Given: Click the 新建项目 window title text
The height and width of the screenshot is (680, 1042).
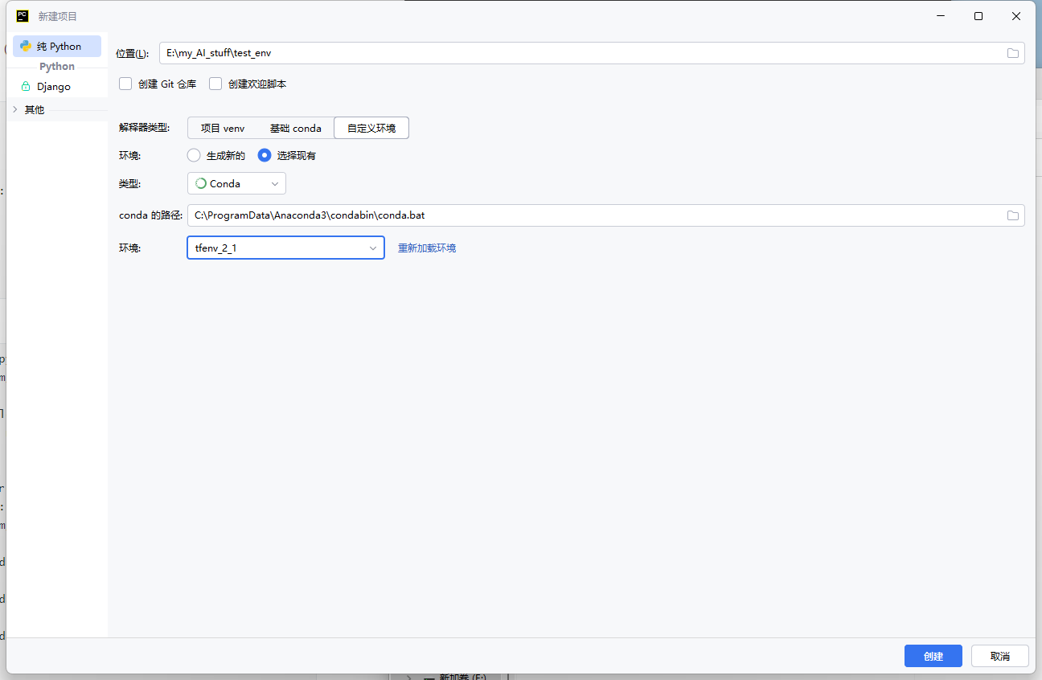Looking at the screenshot, I should click(x=58, y=16).
